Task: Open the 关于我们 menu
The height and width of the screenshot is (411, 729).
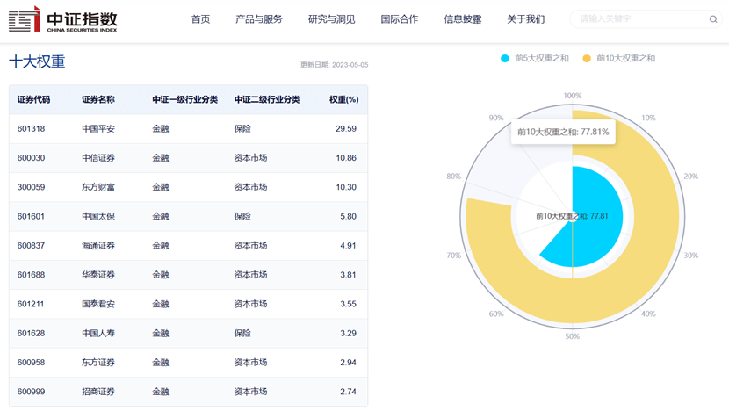Action: pos(526,19)
